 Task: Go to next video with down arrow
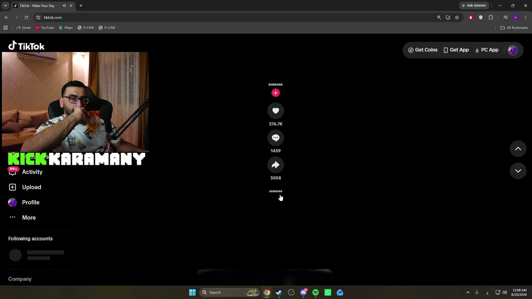(518, 171)
